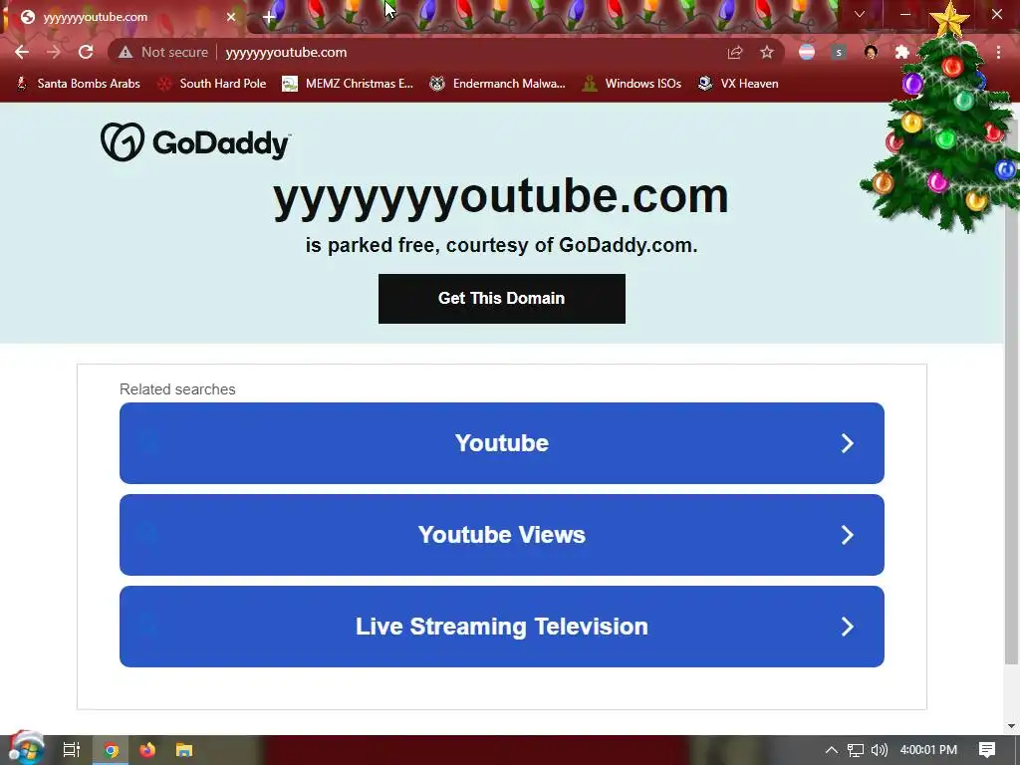Image resolution: width=1020 pixels, height=765 pixels.
Task: Open the Chrome three-dot menu
Action: point(998,52)
